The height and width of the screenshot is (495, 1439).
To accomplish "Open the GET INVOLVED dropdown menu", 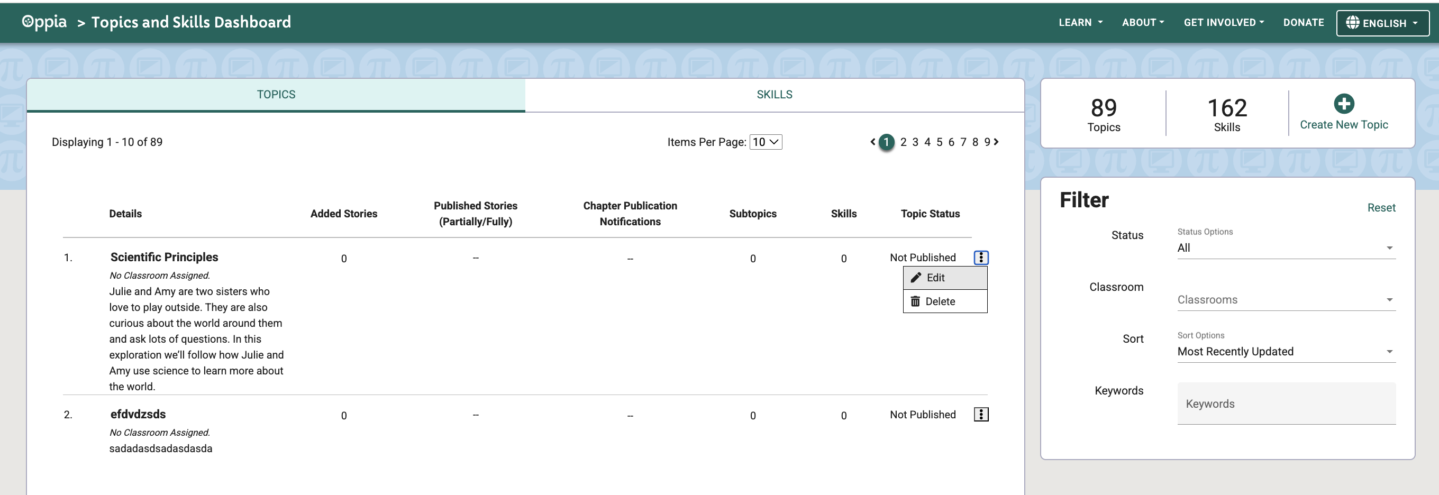I will tap(1223, 23).
